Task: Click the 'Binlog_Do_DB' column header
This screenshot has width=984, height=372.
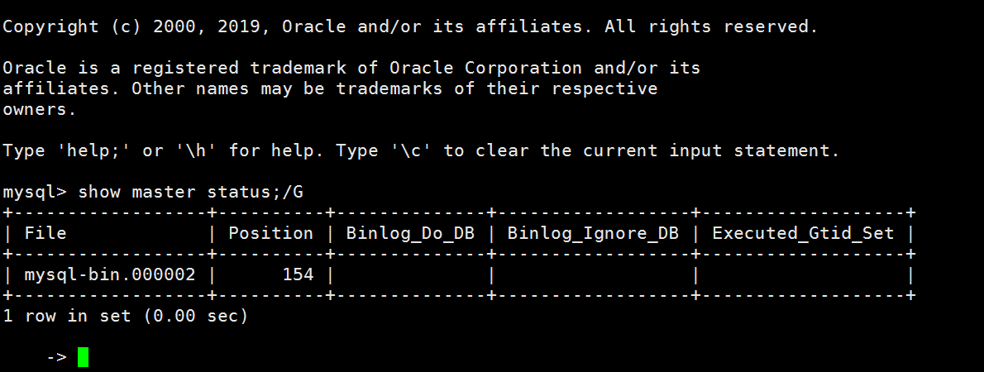Action: click(410, 233)
